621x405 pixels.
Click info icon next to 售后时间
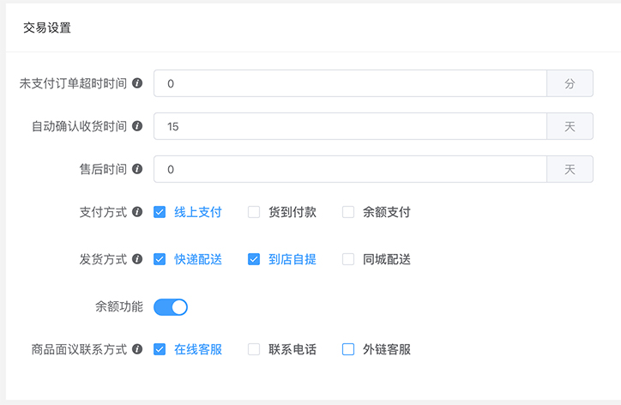click(x=137, y=169)
